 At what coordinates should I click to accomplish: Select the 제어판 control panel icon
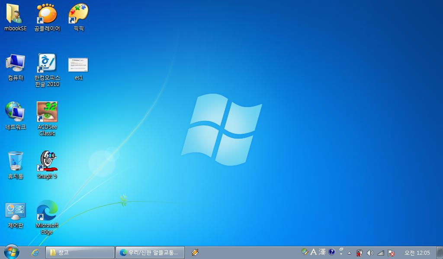tap(15, 215)
